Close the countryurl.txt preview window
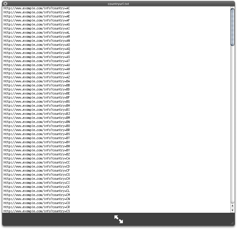237x229 pixels. (x=5, y=3)
